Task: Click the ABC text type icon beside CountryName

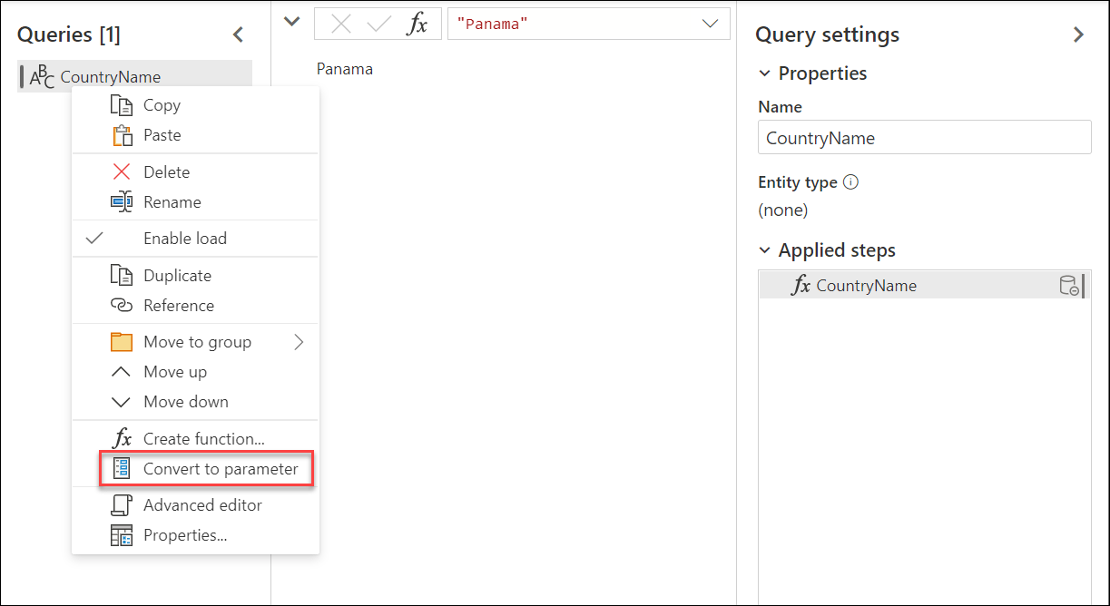Action: pyautogui.click(x=42, y=77)
